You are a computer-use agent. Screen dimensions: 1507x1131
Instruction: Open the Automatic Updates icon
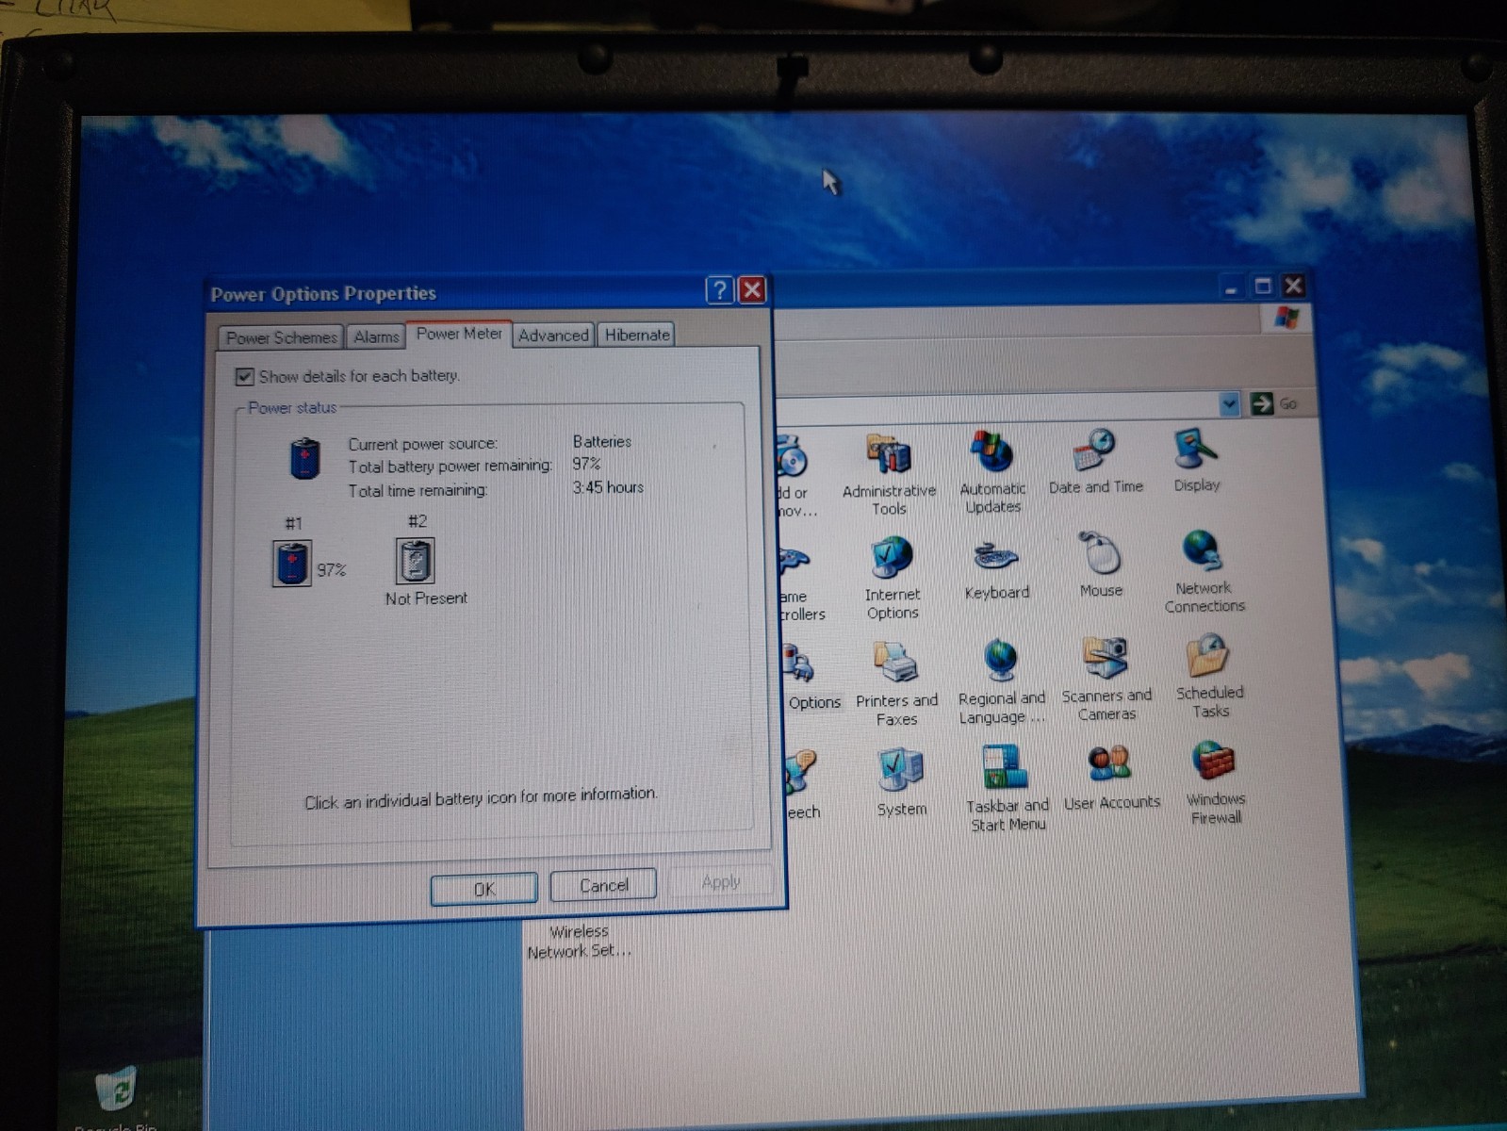point(992,452)
